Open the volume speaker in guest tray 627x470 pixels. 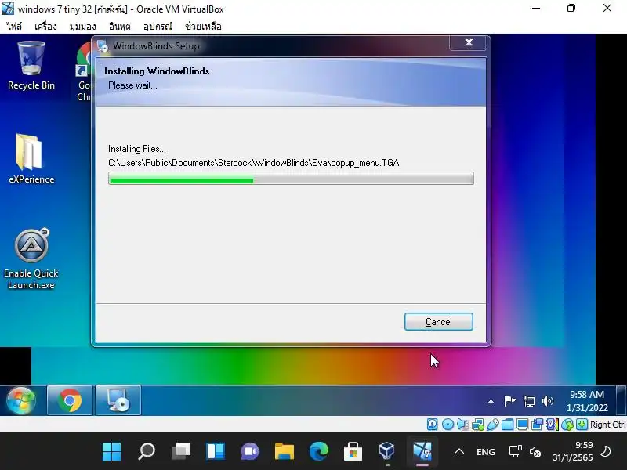[547, 400]
